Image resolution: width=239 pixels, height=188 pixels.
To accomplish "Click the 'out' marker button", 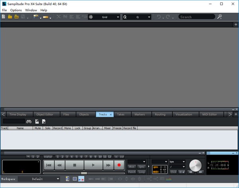I will click(x=121, y=157).
